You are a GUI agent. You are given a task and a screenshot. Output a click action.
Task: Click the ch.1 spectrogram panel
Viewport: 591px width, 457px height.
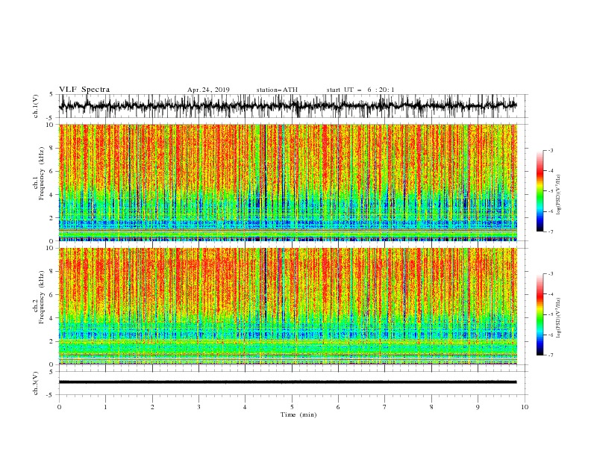tap(288, 182)
